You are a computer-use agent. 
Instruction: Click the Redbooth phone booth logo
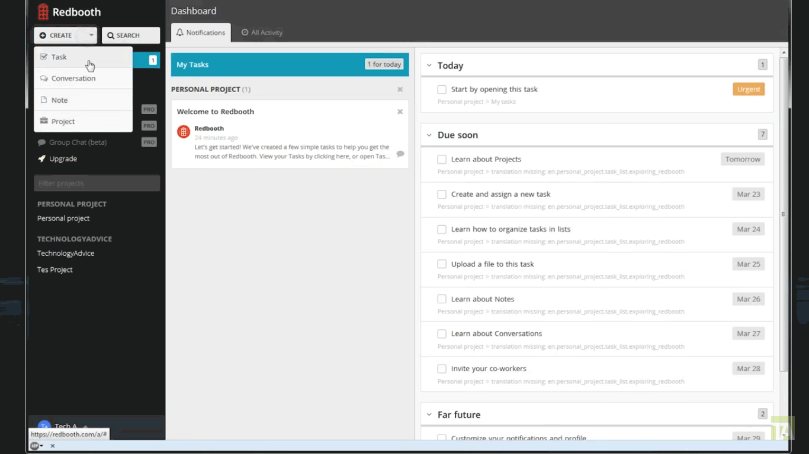[x=43, y=12]
